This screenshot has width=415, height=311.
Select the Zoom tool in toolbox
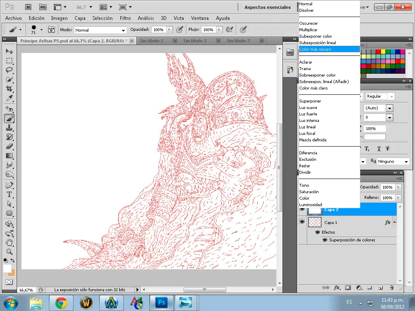pyautogui.click(x=9, y=251)
